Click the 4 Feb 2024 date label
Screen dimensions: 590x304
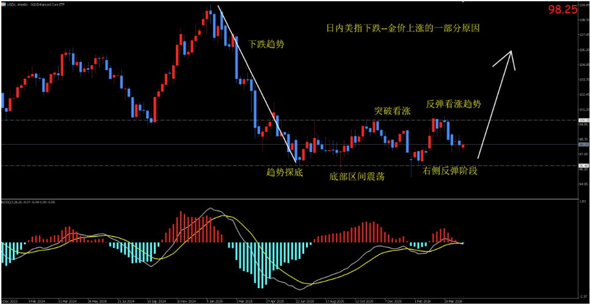pos(37,302)
